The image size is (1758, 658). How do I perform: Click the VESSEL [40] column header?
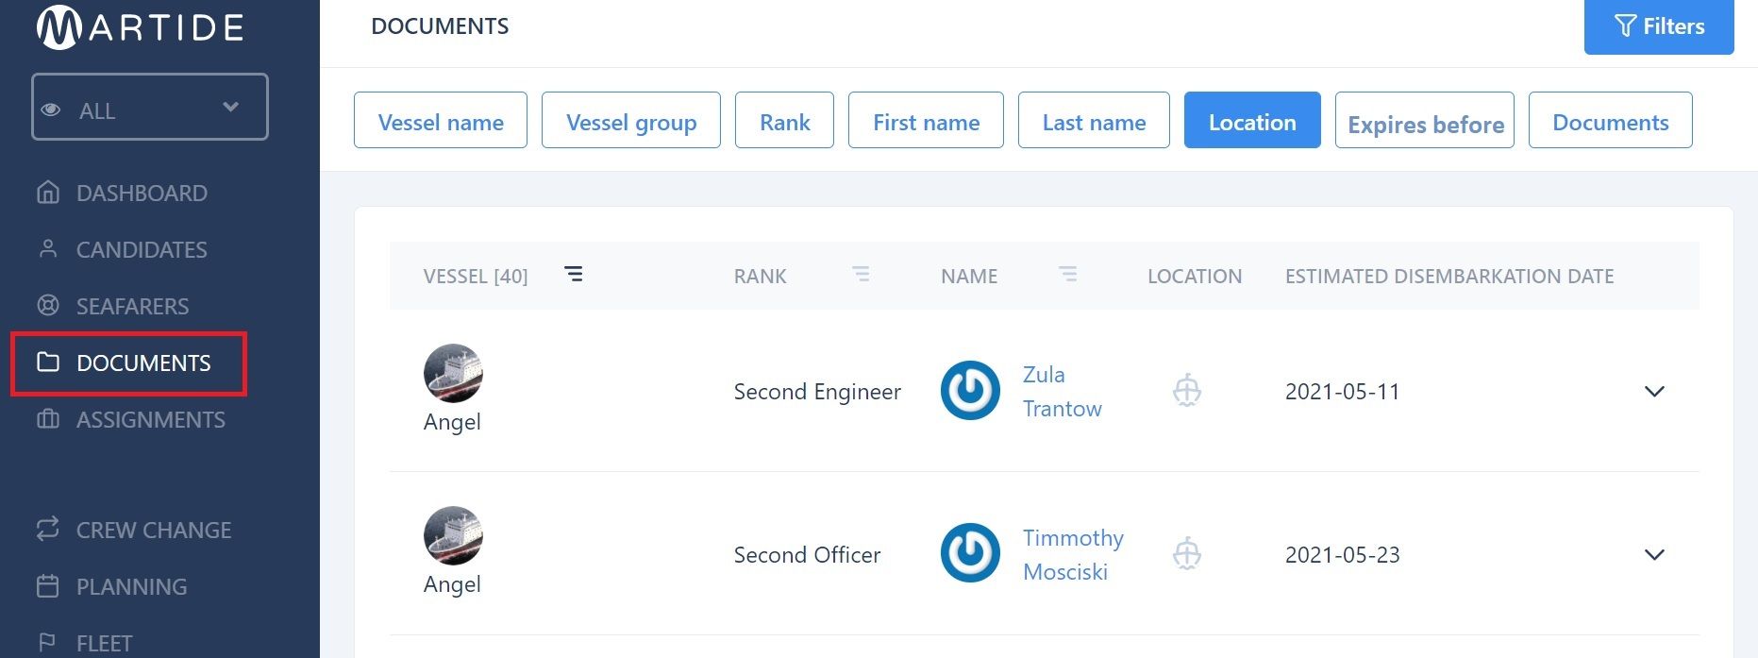[x=476, y=277]
